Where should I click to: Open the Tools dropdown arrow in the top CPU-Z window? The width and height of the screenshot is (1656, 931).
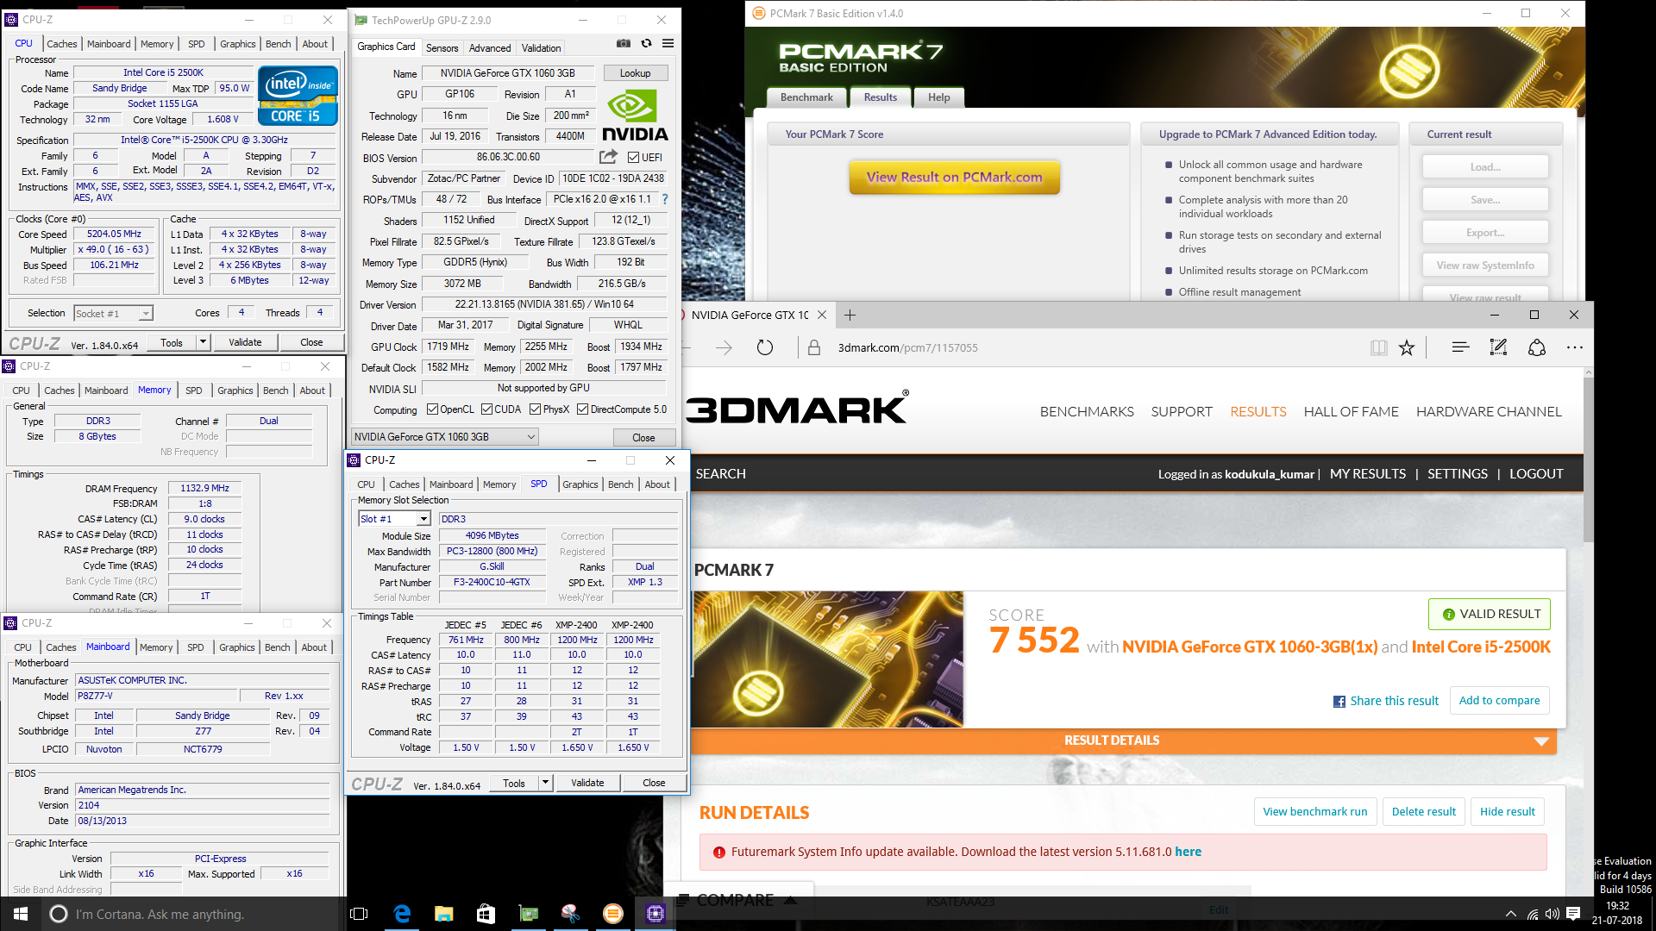click(x=204, y=342)
